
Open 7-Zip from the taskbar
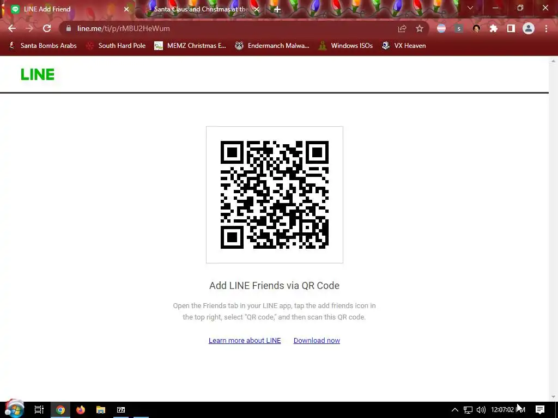pos(121,410)
